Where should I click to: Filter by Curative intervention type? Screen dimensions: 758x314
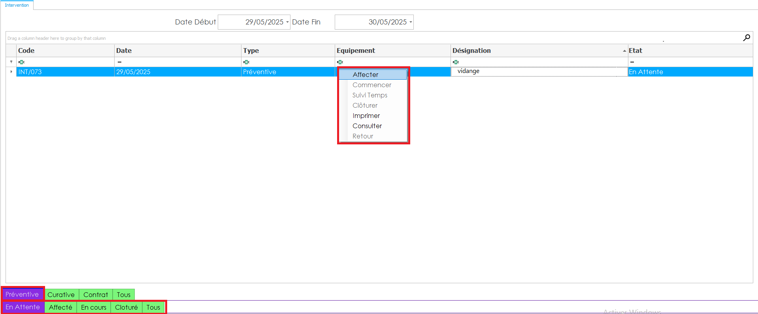(61, 295)
